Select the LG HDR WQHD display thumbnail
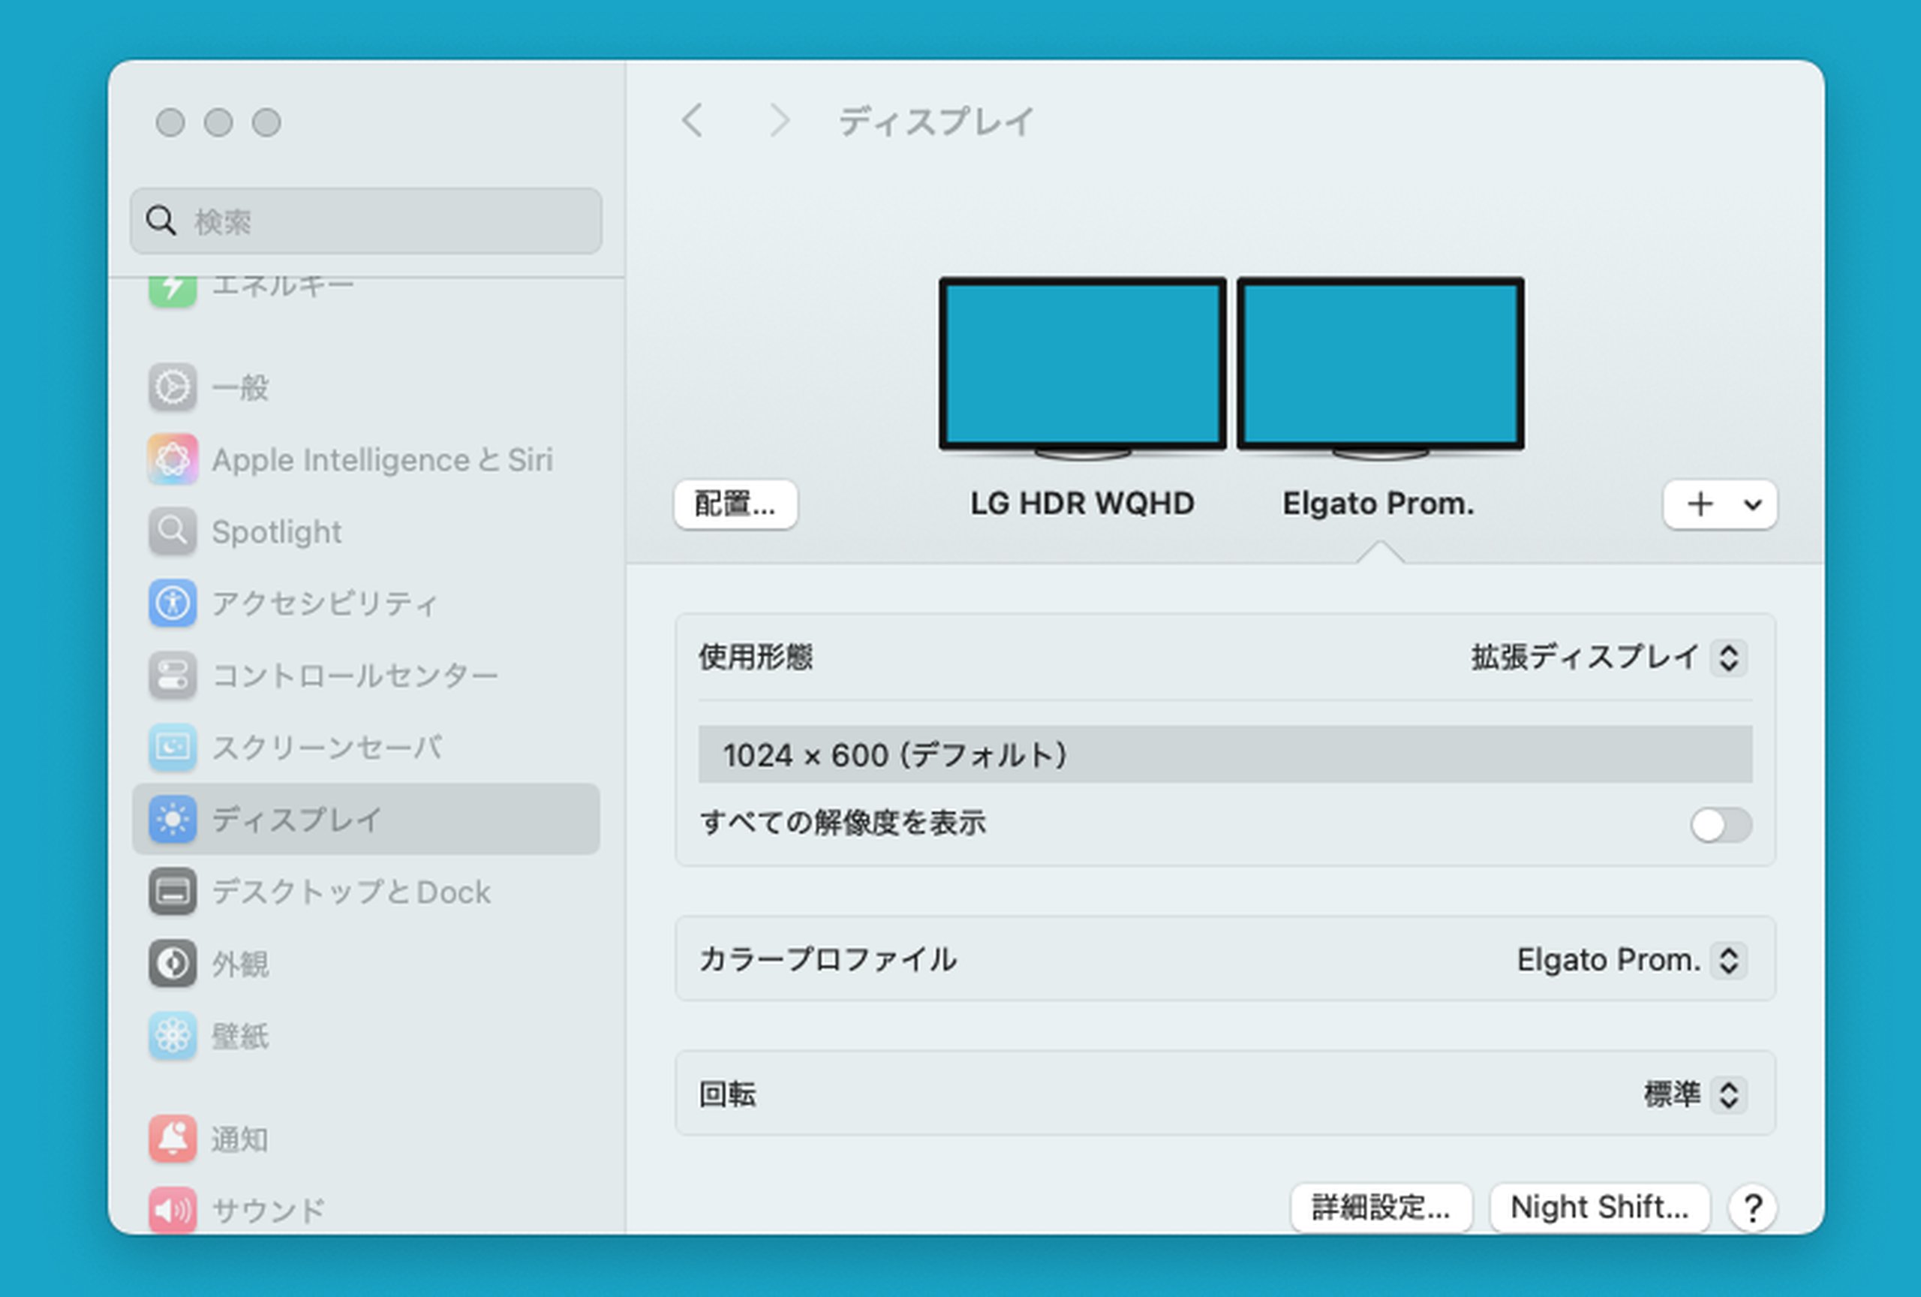This screenshot has width=1921, height=1297. coord(1081,365)
